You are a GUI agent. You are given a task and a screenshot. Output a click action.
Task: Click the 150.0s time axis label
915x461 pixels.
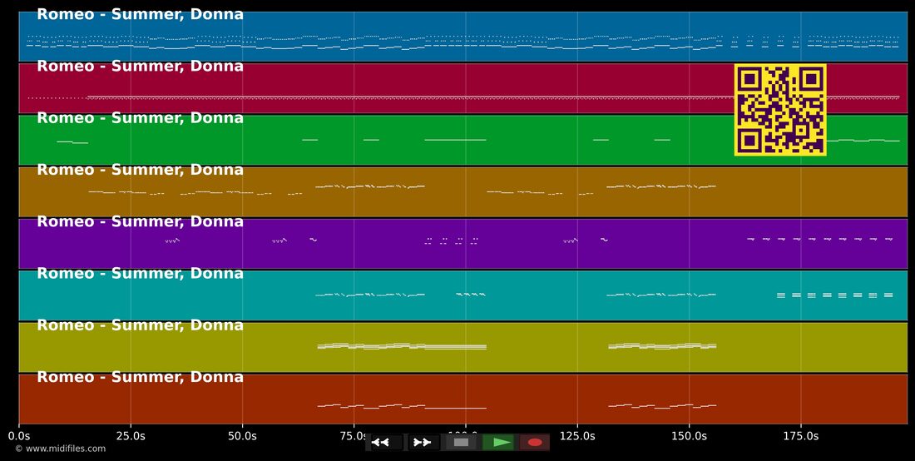click(x=690, y=436)
